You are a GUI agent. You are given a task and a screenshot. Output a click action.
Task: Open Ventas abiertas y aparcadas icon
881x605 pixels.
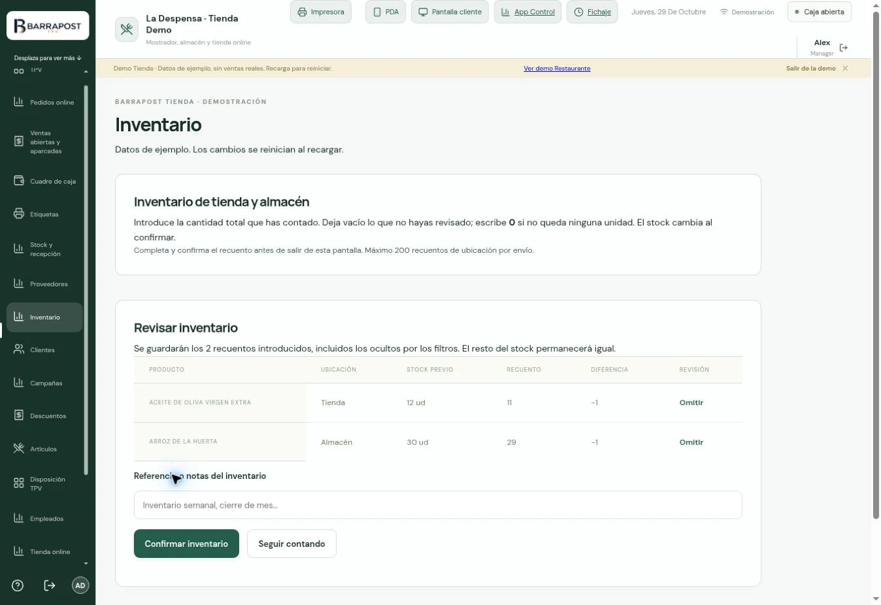(x=19, y=142)
